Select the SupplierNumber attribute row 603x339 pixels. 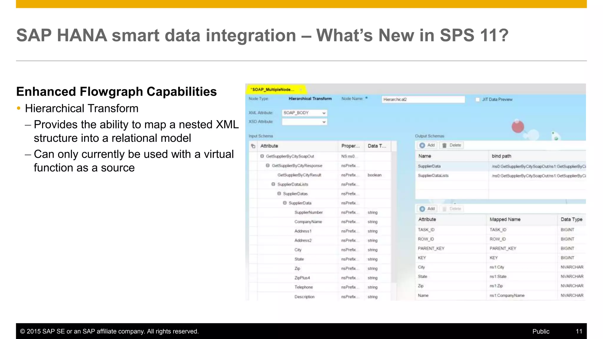tap(320, 212)
